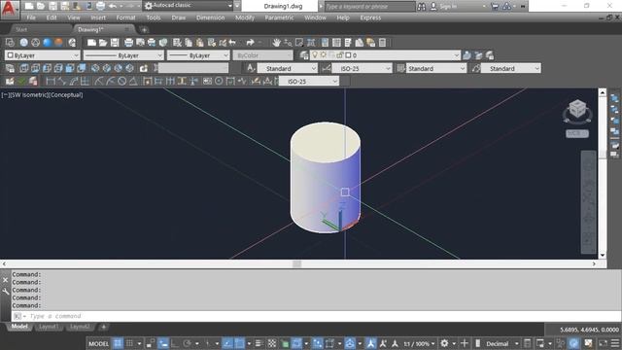The height and width of the screenshot is (350, 622).
Task: Add a new layout with plus button
Action: click(104, 327)
